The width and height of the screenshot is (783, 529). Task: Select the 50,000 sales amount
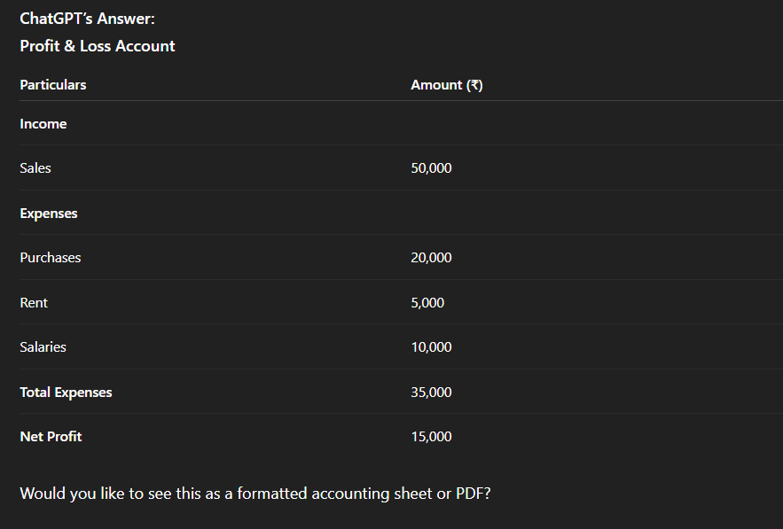(x=431, y=168)
